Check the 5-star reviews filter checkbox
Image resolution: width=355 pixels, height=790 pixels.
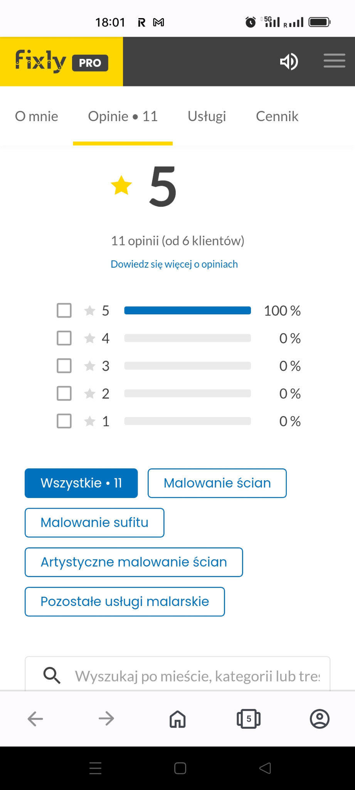tap(64, 310)
